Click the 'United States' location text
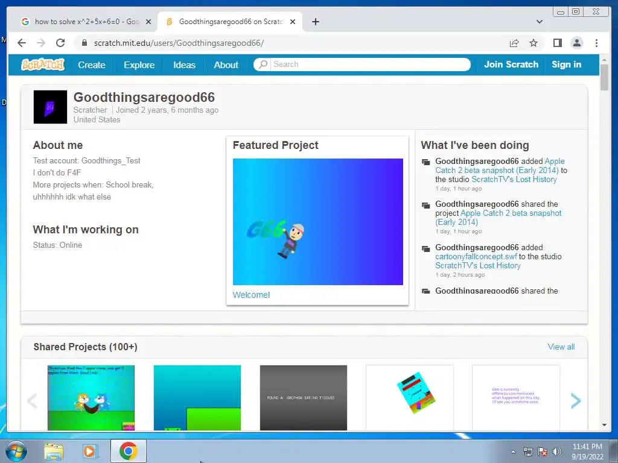618x463 pixels. click(x=97, y=120)
